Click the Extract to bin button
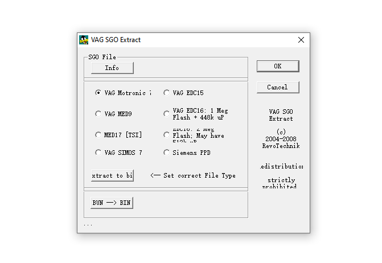Screen dimensions: 382x263 [112, 175]
